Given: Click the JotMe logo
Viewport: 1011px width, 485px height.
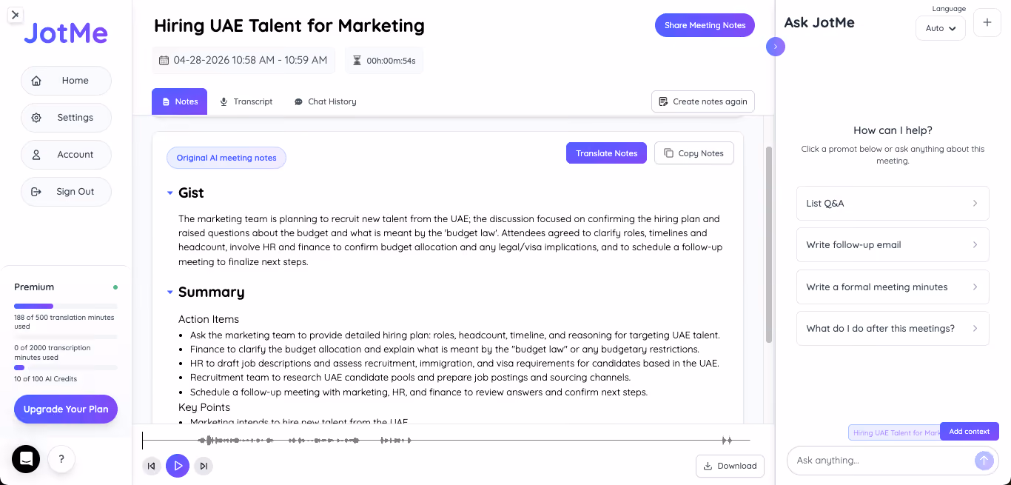Looking at the screenshot, I should point(66,33).
